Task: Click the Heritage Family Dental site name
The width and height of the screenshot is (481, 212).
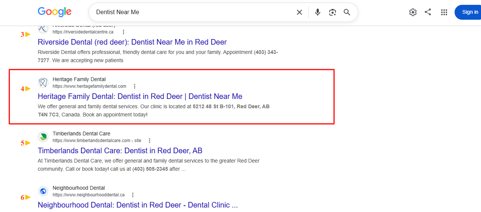Action: pos(79,79)
